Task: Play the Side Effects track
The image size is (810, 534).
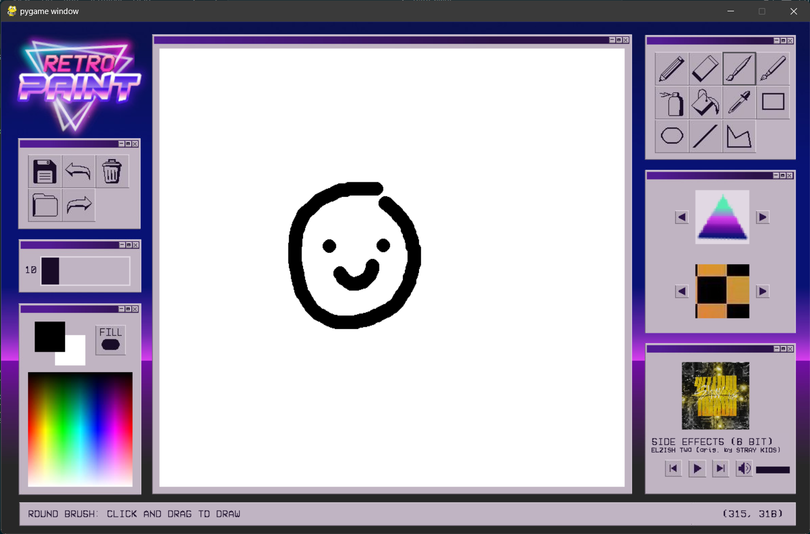Action: (x=697, y=468)
